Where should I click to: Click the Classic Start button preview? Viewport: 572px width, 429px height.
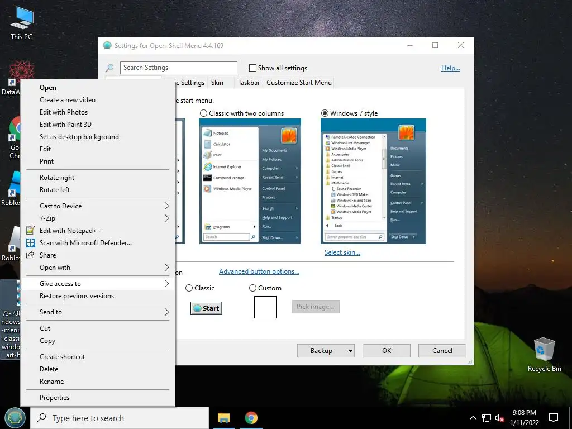click(207, 308)
